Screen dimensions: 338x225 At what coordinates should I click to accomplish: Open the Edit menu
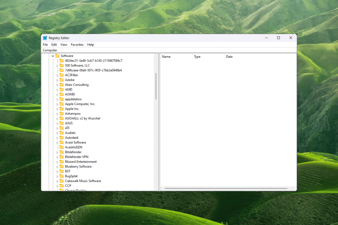point(54,44)
